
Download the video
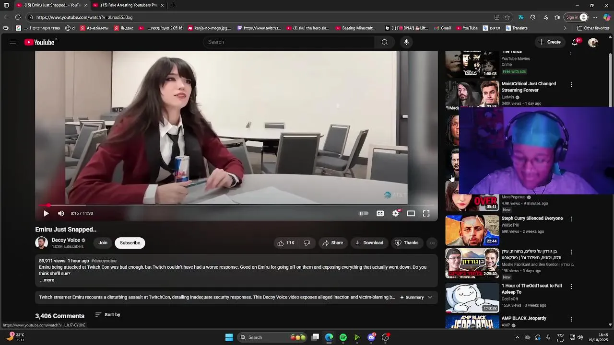click(369, 243)
